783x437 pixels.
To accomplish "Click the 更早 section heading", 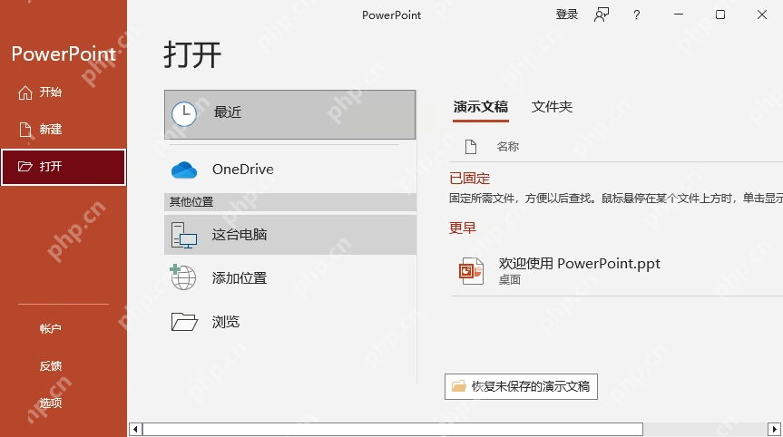I will [463, 228].
